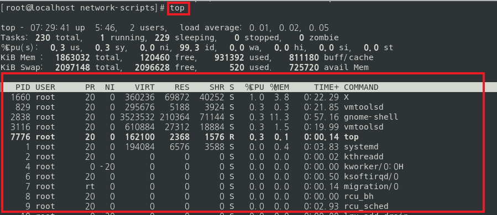Click the 931392 used memory value

(229, 57)
